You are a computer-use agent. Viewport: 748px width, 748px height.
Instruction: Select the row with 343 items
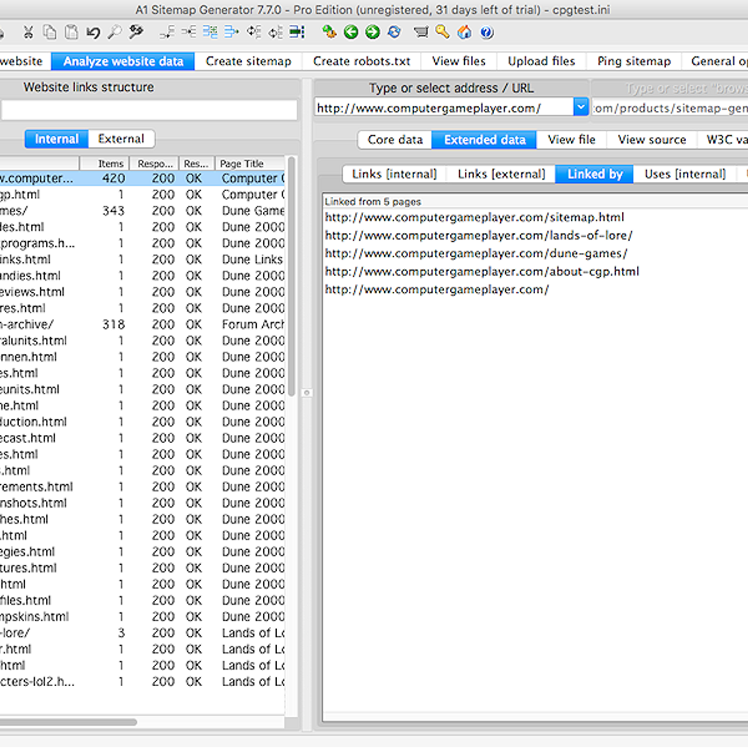click(x=142, y=211)
